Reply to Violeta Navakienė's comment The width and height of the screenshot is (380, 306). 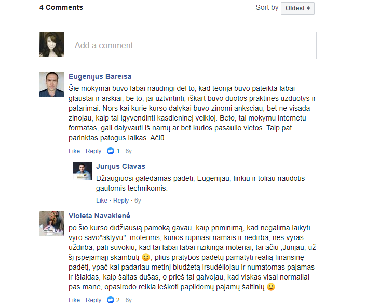[x=93, y=300]
